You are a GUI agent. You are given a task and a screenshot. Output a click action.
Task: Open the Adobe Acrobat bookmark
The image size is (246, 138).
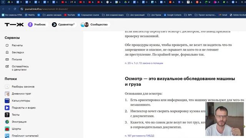[x=238, y=15]
